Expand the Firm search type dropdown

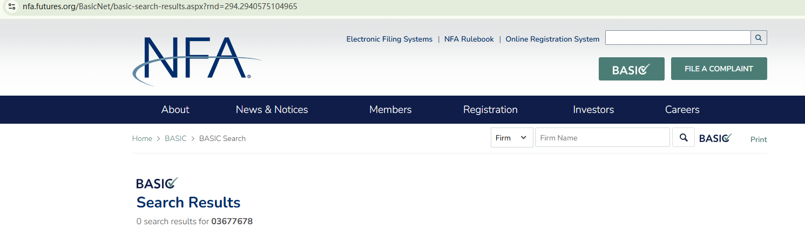click(511, 138)
